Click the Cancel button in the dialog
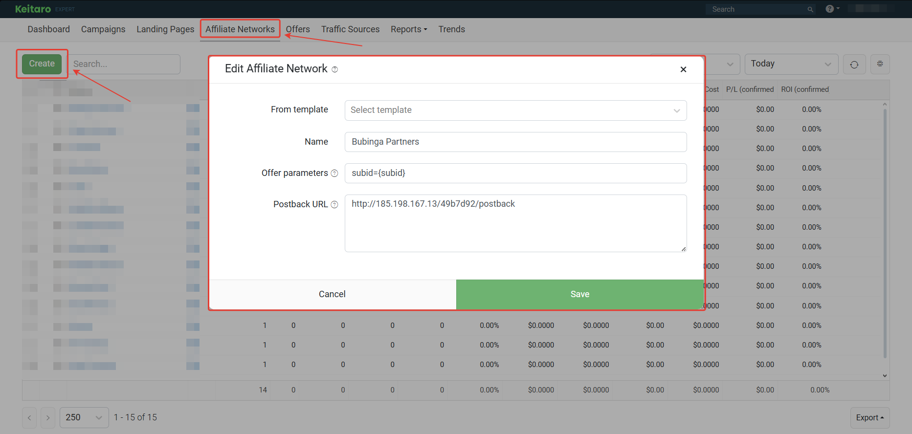 (333, 294)
